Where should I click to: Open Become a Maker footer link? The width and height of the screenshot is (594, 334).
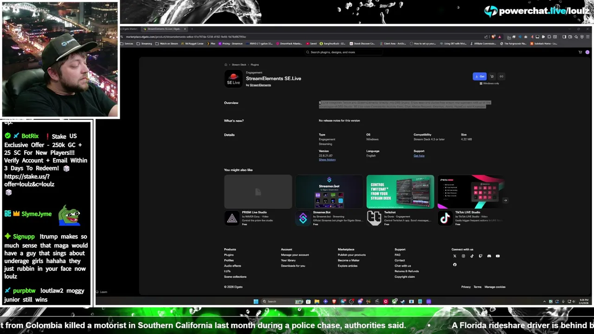pyautogui.click(x=349, y=260)
